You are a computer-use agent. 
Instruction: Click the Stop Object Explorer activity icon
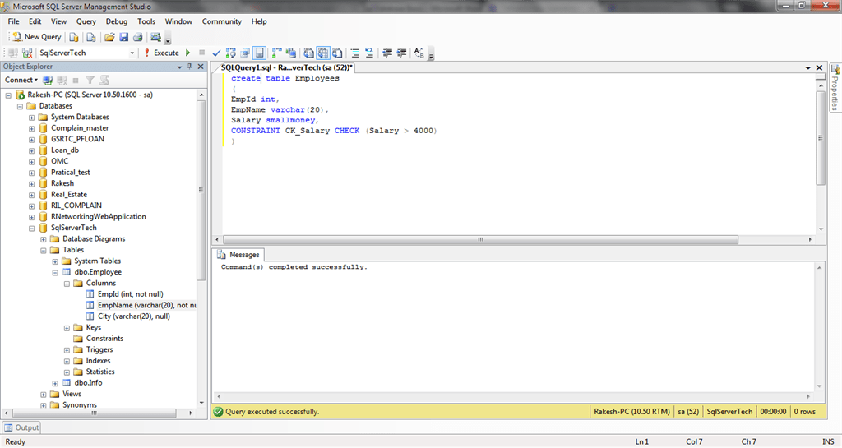76,80
